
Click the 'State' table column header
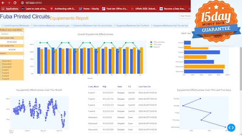pos(120,87)
